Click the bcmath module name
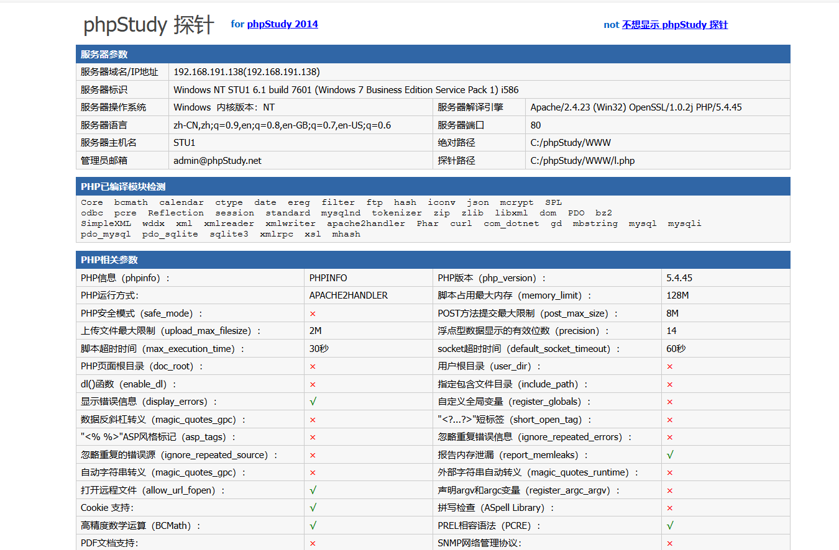 [131, 202]
